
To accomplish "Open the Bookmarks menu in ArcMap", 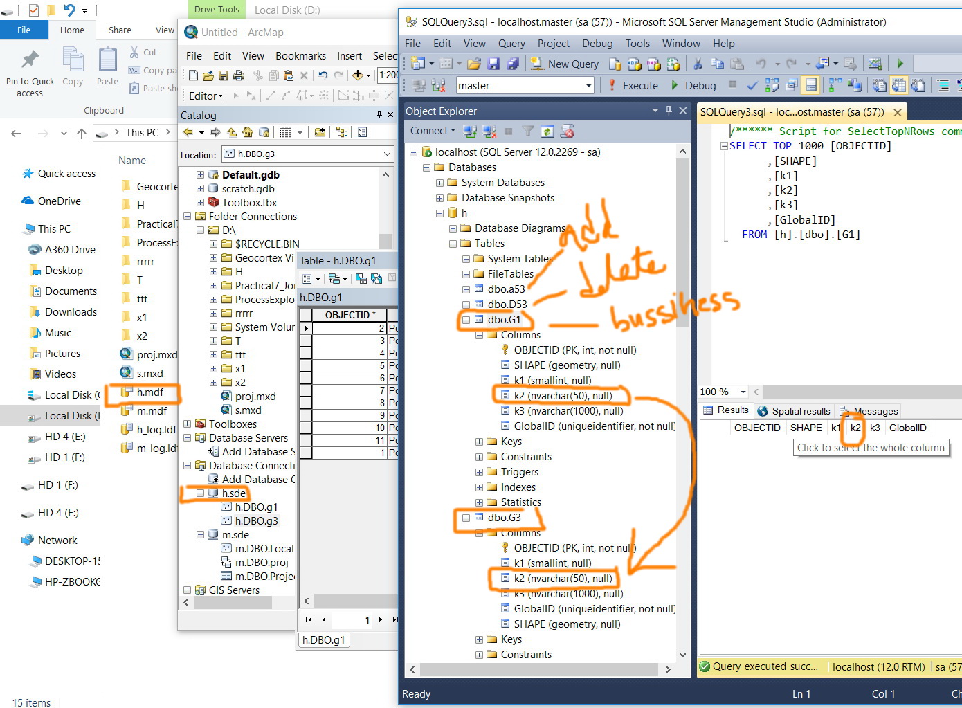I will point(300,56).
